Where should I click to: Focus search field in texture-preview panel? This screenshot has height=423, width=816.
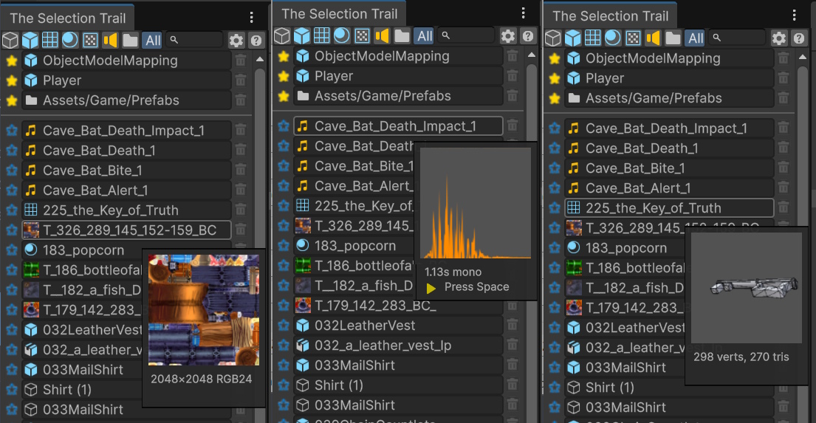(195, 40)
